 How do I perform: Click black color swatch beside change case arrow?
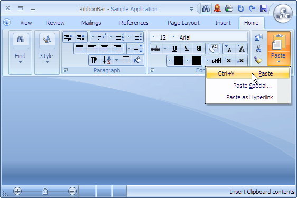click(197, 61)
